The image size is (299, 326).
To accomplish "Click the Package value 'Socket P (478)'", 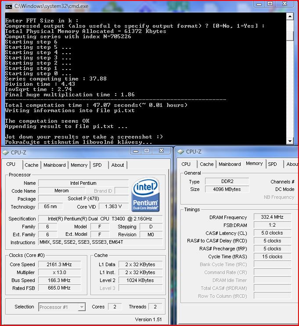I will 83,198.
